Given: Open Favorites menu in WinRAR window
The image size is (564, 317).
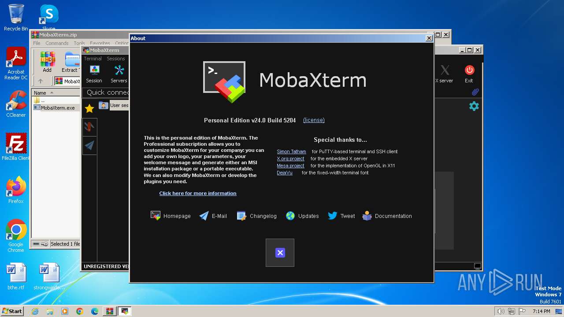Looking at the screenshot, I should pyautogui.click(x=100, y=43).
